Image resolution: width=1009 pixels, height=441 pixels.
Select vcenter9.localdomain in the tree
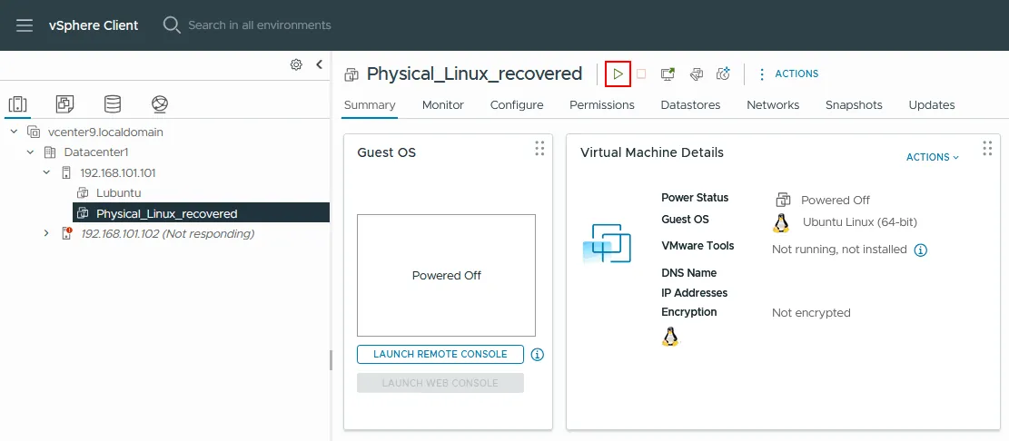(x=105, y=132)
